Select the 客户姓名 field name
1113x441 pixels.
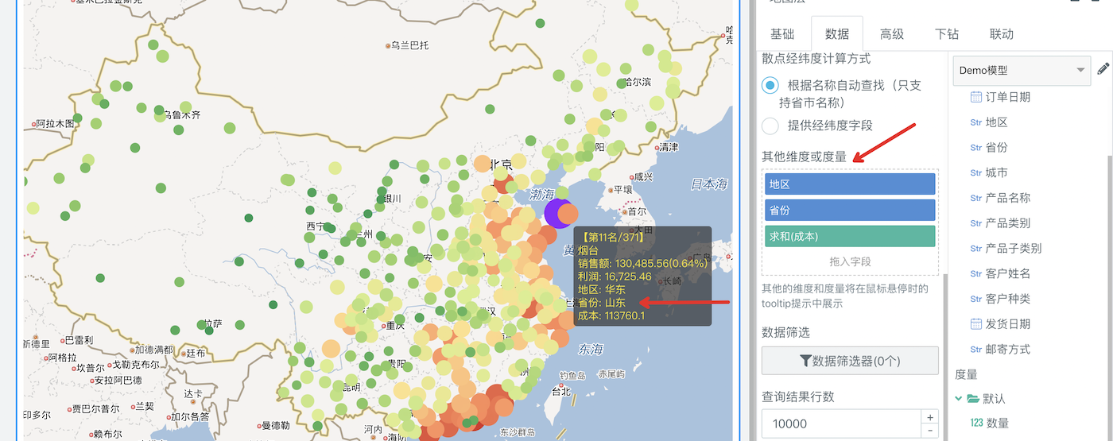(x=1008, y=274)
